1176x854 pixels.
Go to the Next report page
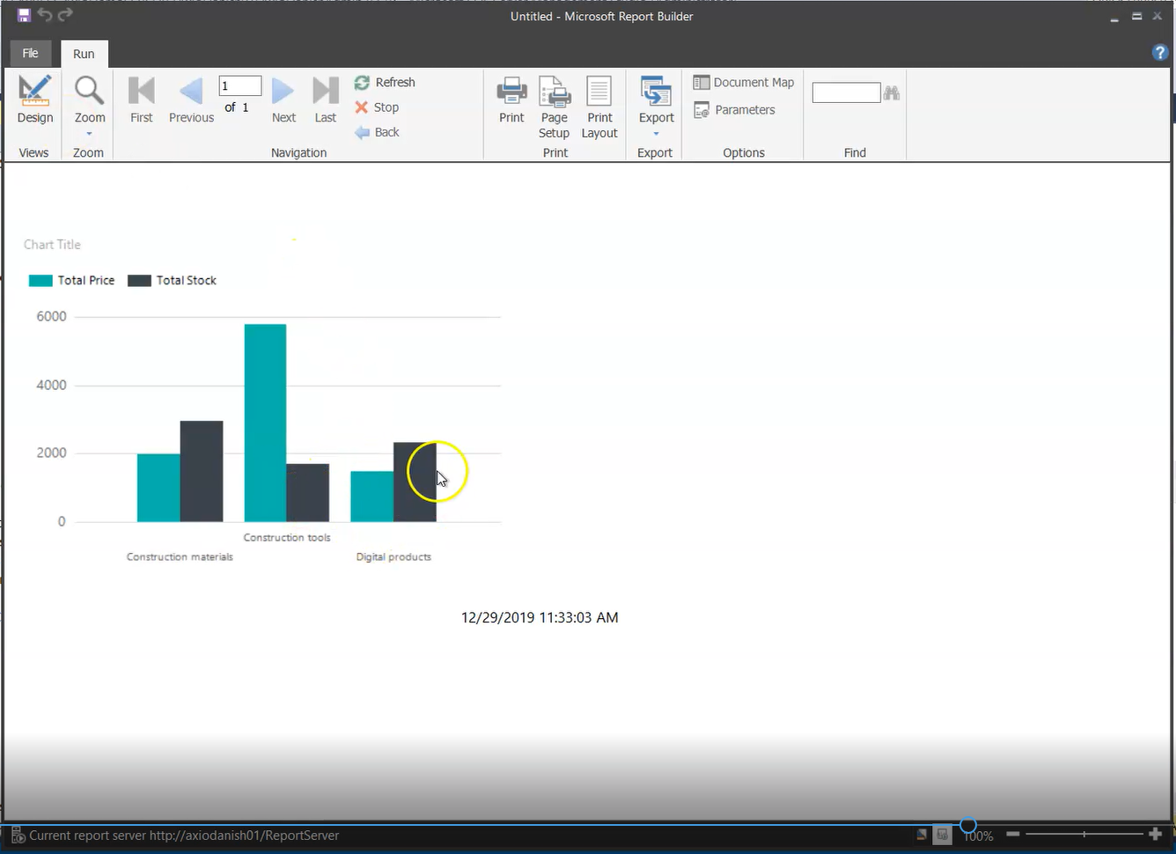(x=283, y=99)
